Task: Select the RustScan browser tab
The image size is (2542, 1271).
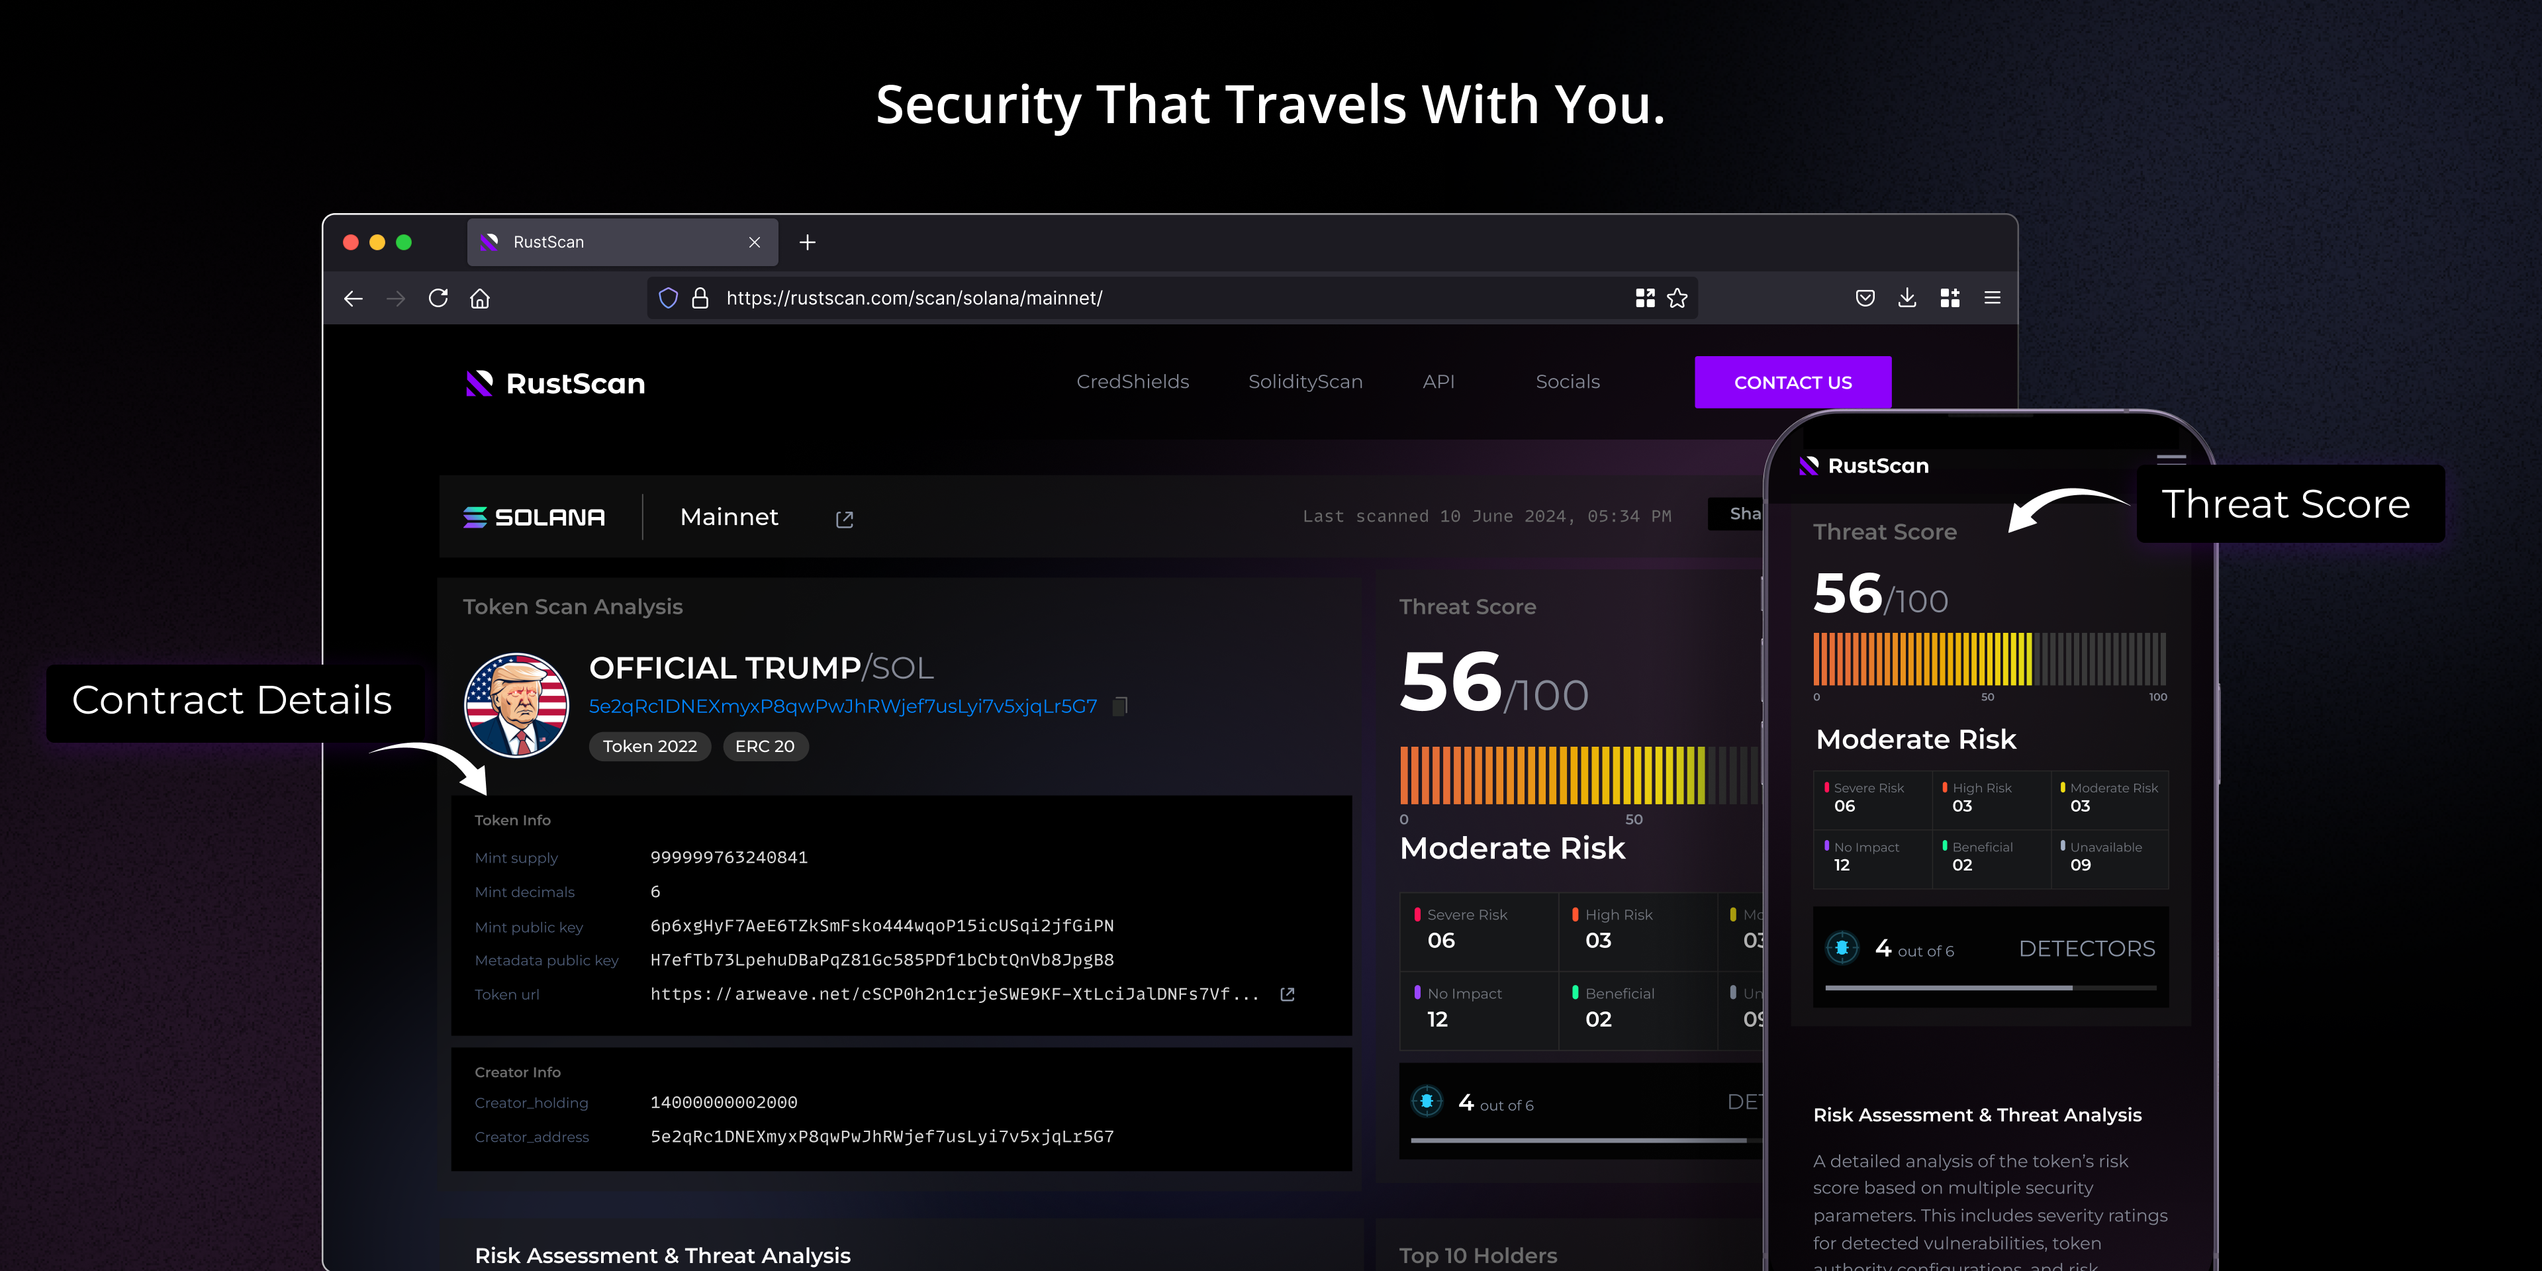Action: point(622,242)
